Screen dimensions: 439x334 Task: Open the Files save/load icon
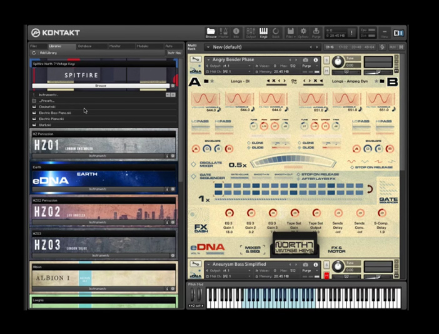291,32
